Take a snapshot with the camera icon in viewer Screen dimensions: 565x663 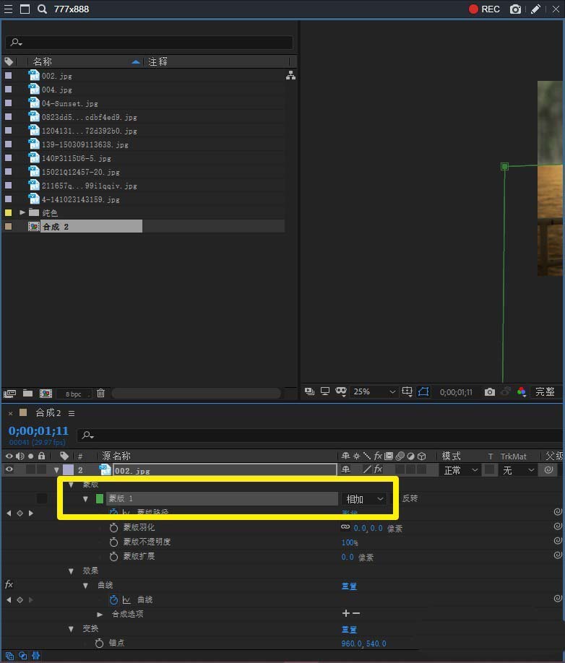[x=490, y=392]
